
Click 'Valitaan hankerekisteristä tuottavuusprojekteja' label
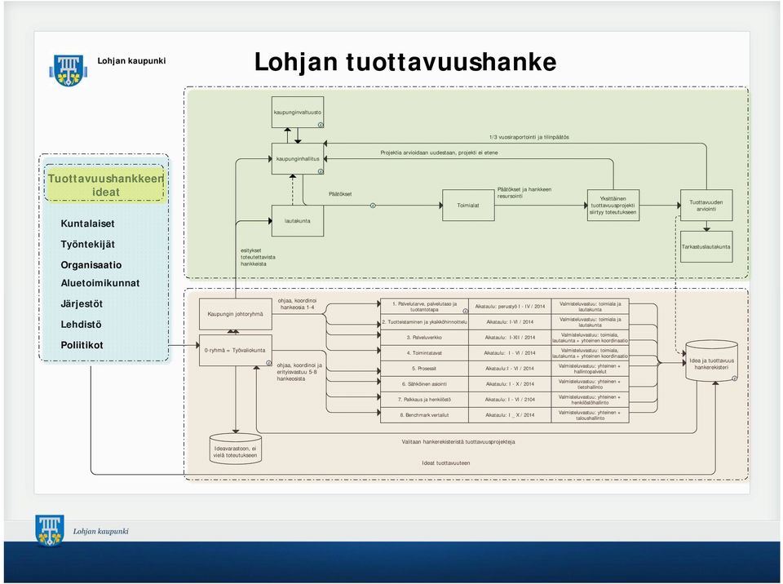point(458,442)
